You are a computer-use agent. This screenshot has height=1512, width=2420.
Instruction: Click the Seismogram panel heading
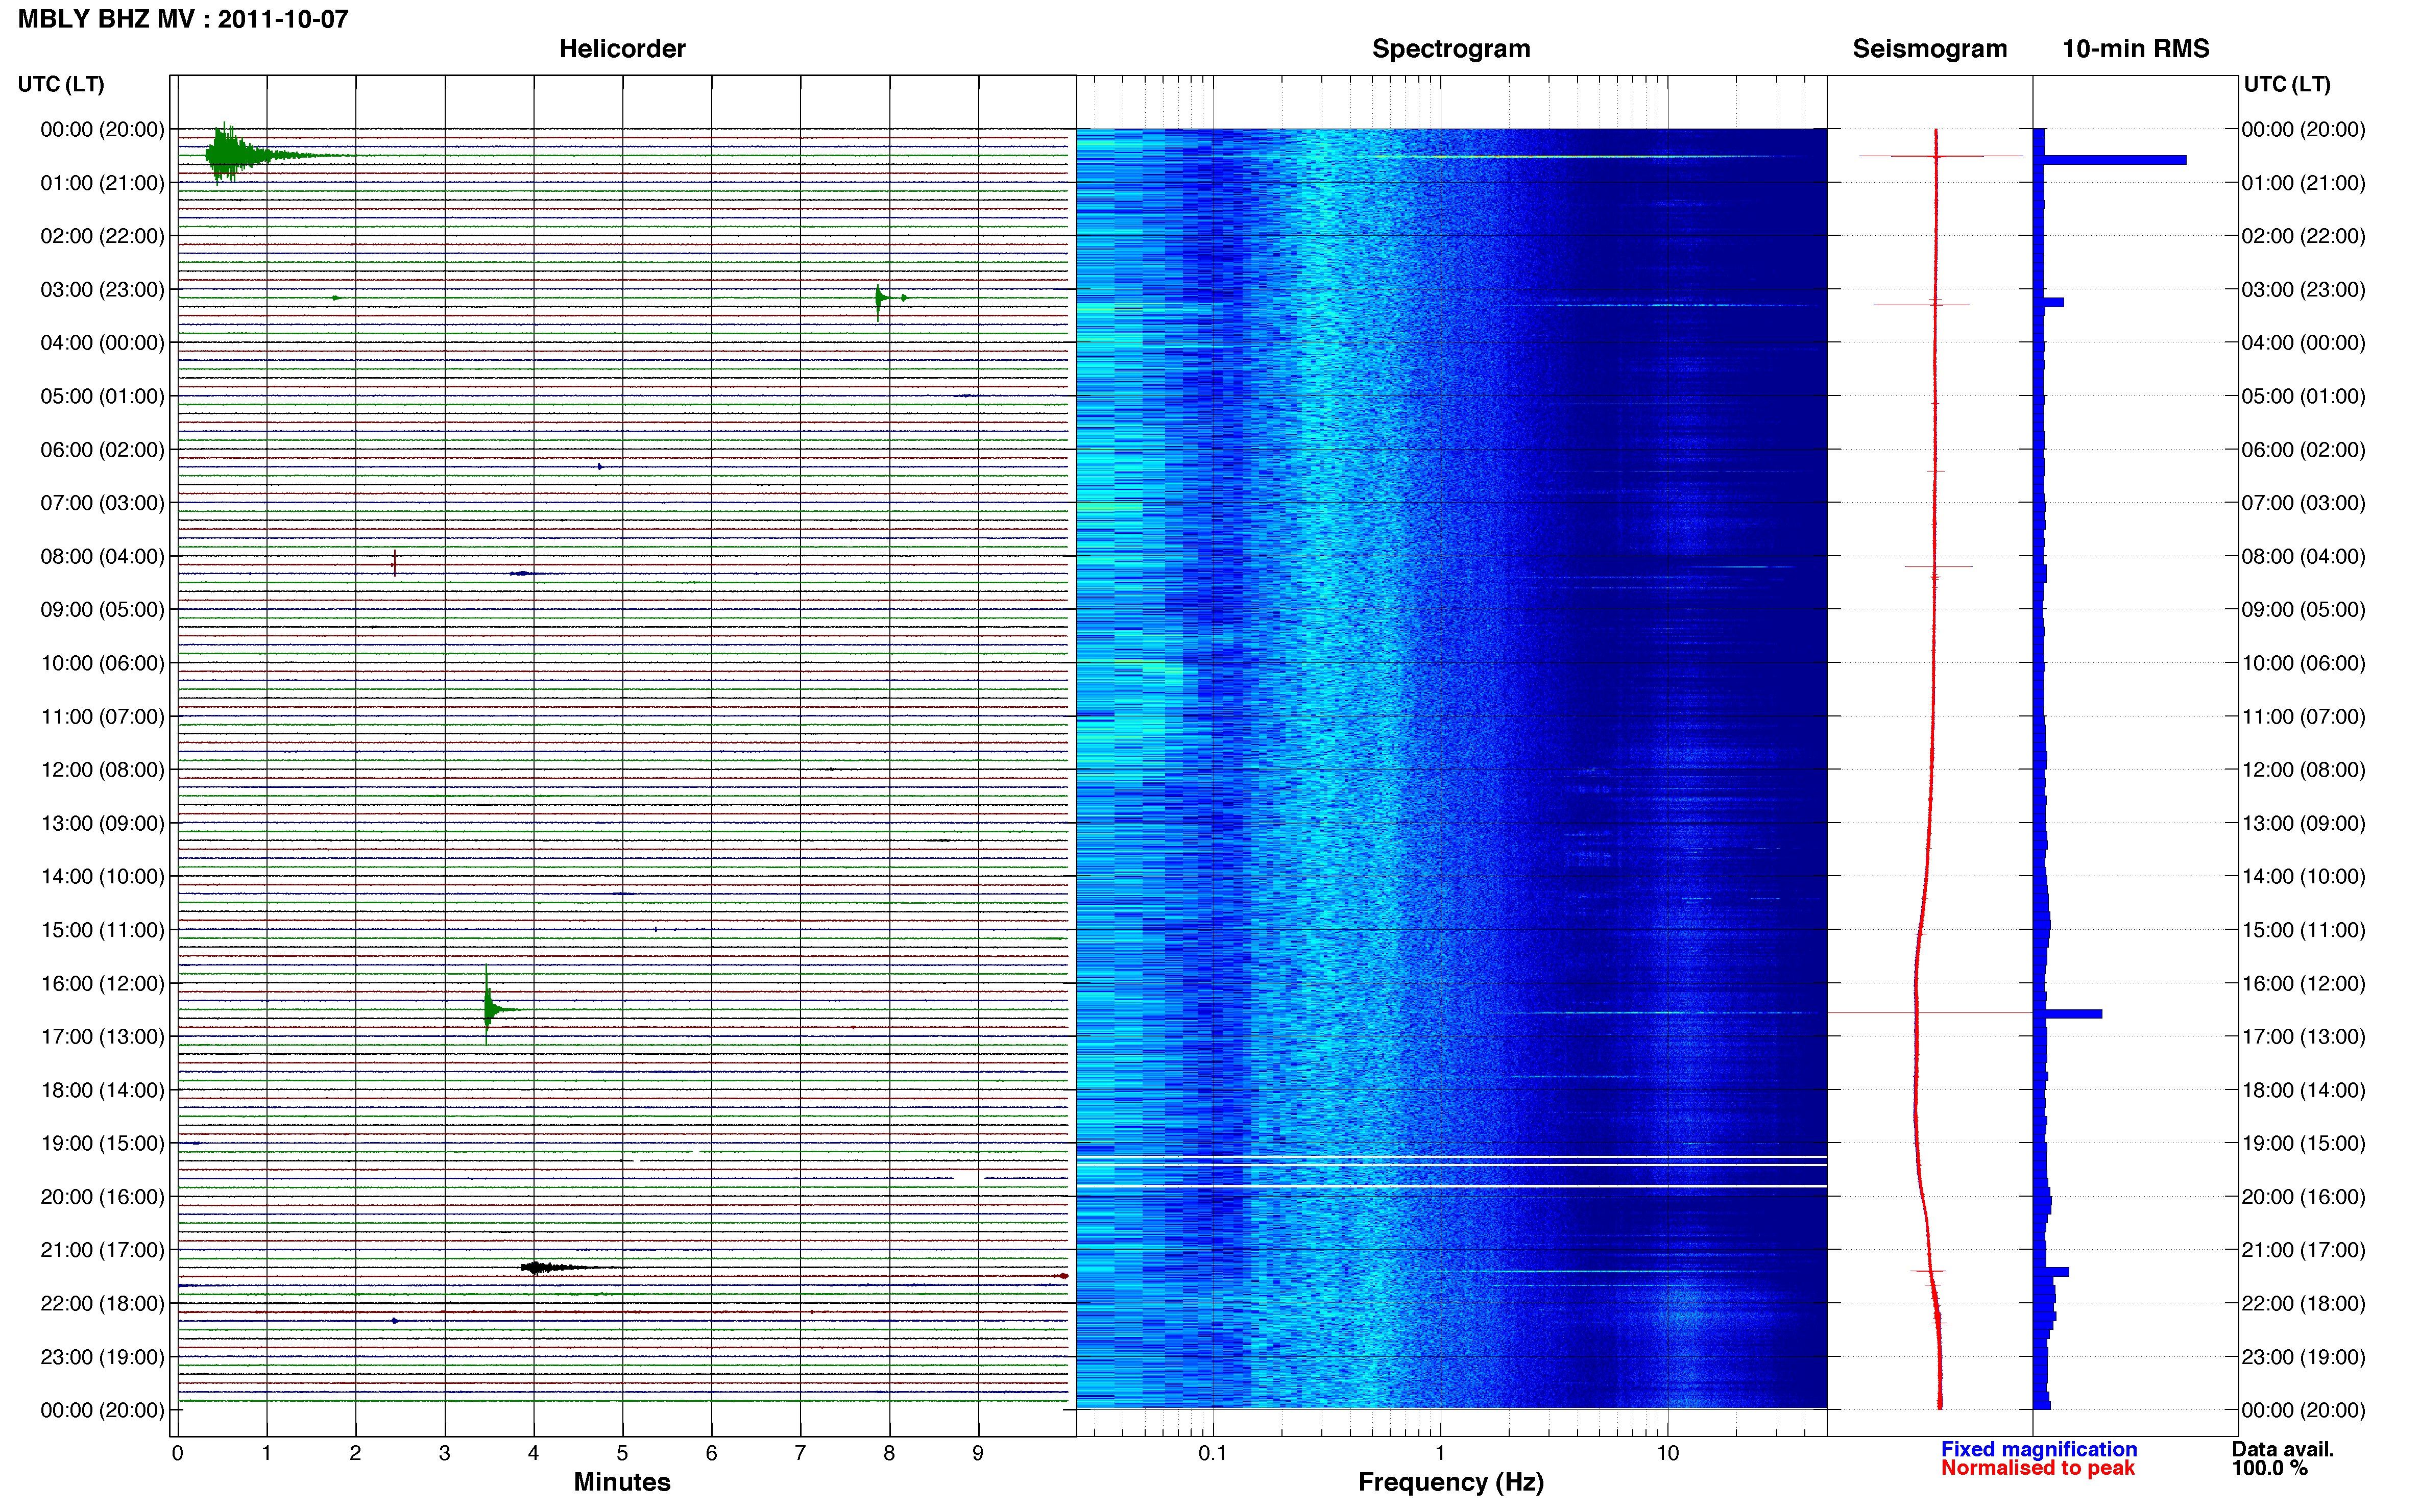[1929, 49]
